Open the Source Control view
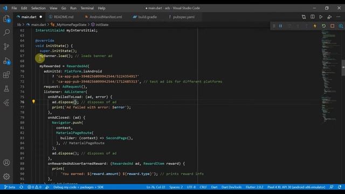Screen dimensions: 345x194 click(x=6, y=46)
